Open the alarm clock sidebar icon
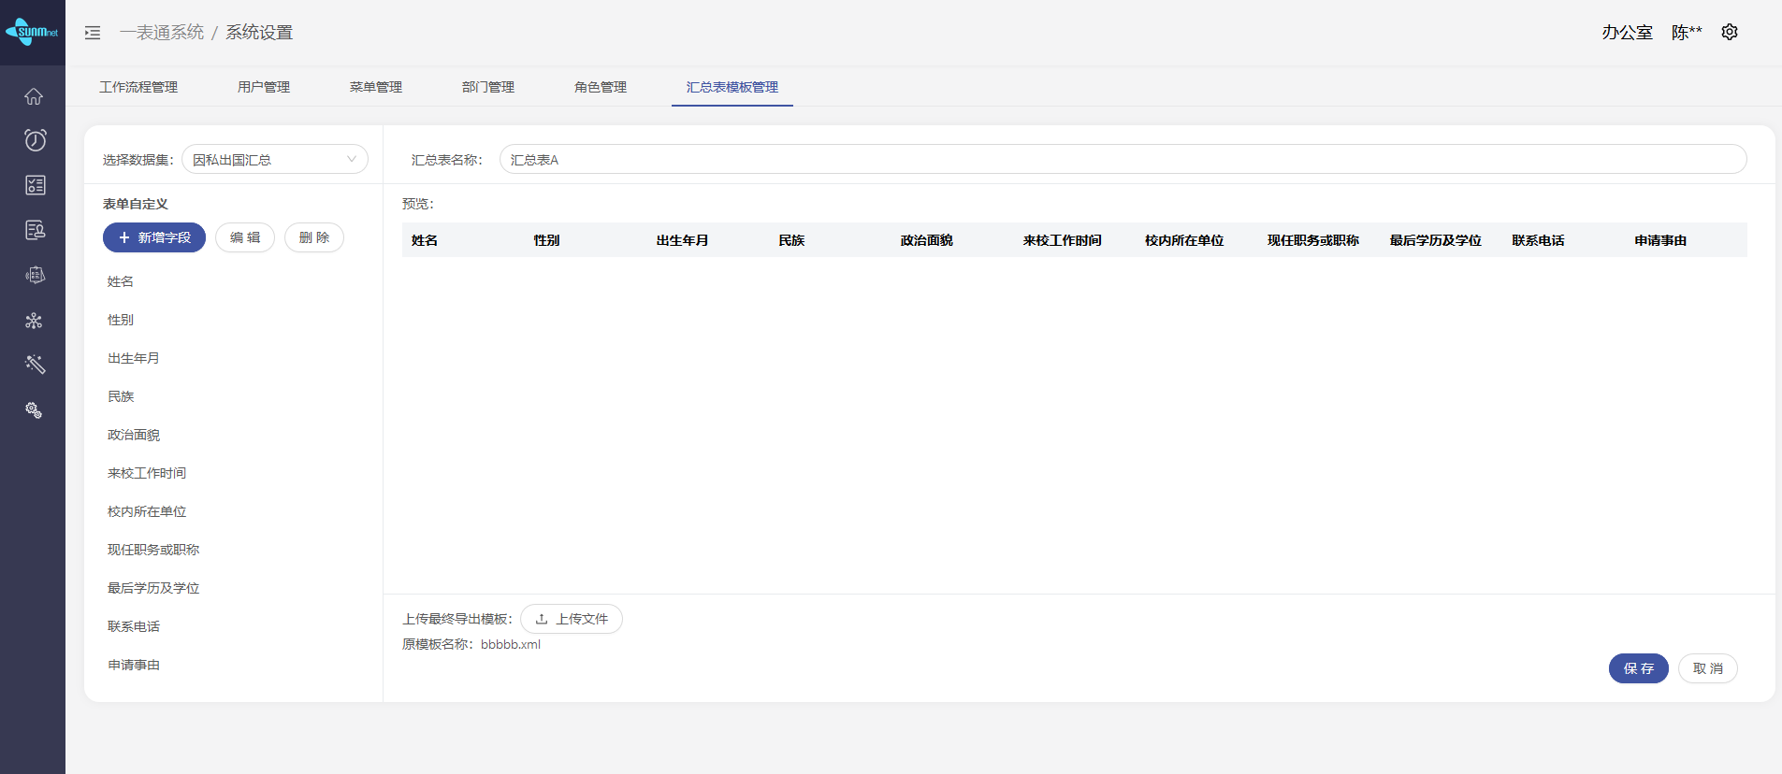The height and width of the screenshot is (774, 1782). click(35, 140)
